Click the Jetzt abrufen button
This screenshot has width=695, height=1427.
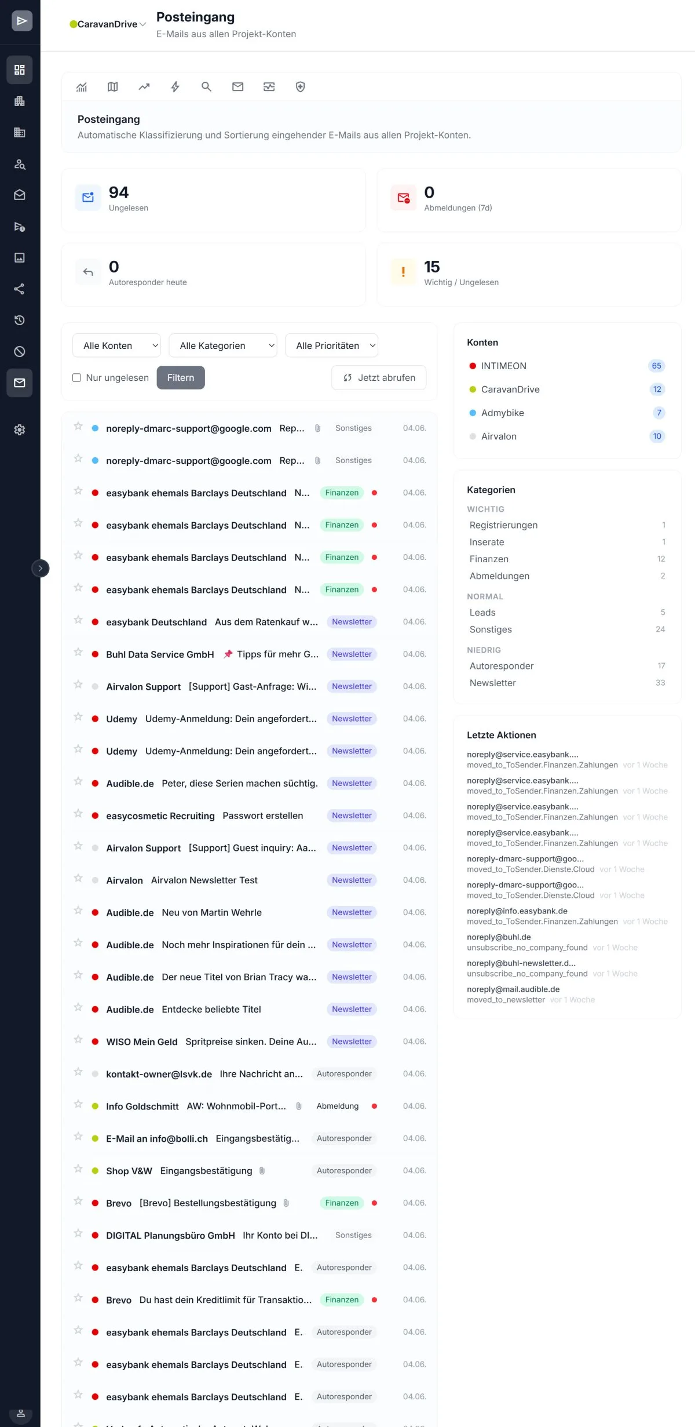379,377
